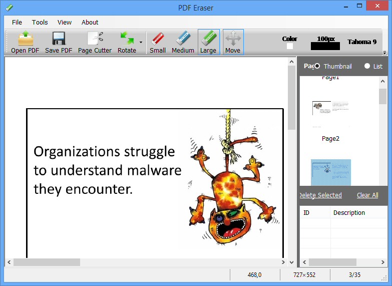Click the Save PDF floppy icon

coord(59,42)
